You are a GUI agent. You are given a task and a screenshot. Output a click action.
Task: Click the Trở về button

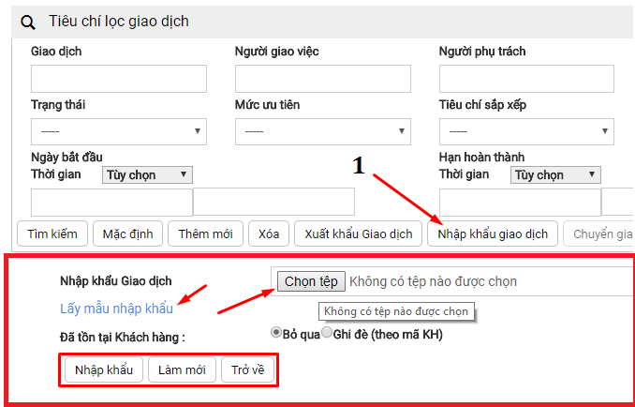[x=247, y=369]
